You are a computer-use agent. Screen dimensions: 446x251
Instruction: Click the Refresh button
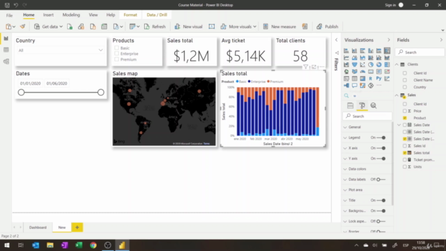tap(155, 26)
